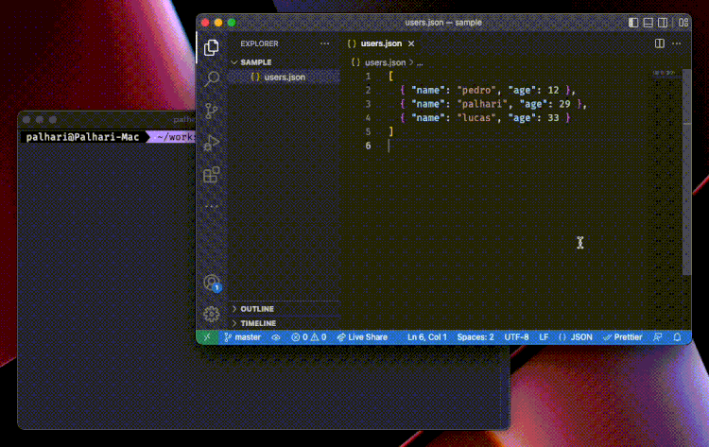Image resolution: width=709 pixels, height=447 pixels.
Task: Open Explorer views and more actions menu
Action: 324,43
